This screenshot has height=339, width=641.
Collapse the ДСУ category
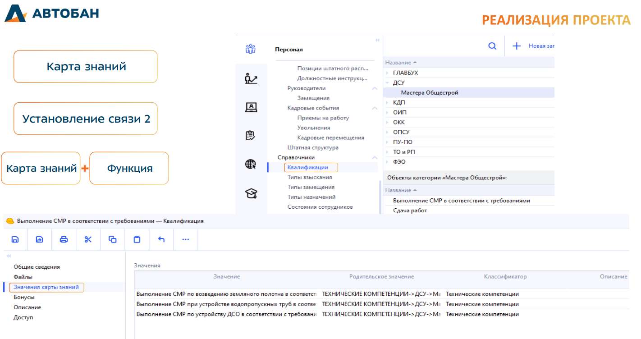[387, 83]
